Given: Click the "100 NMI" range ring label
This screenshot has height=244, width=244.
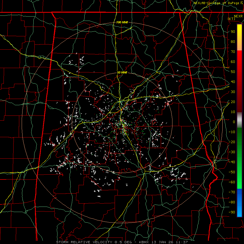Looking at the screenshot, I should 122,22.
